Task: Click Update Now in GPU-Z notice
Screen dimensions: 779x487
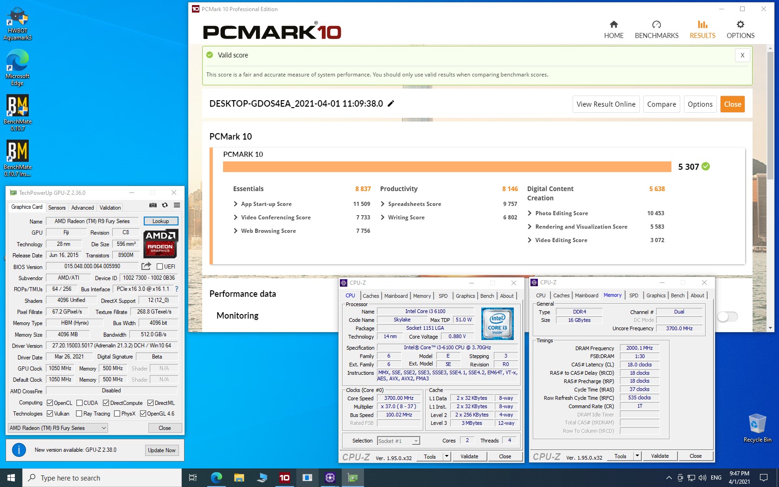Action: [x=161, y=450]
